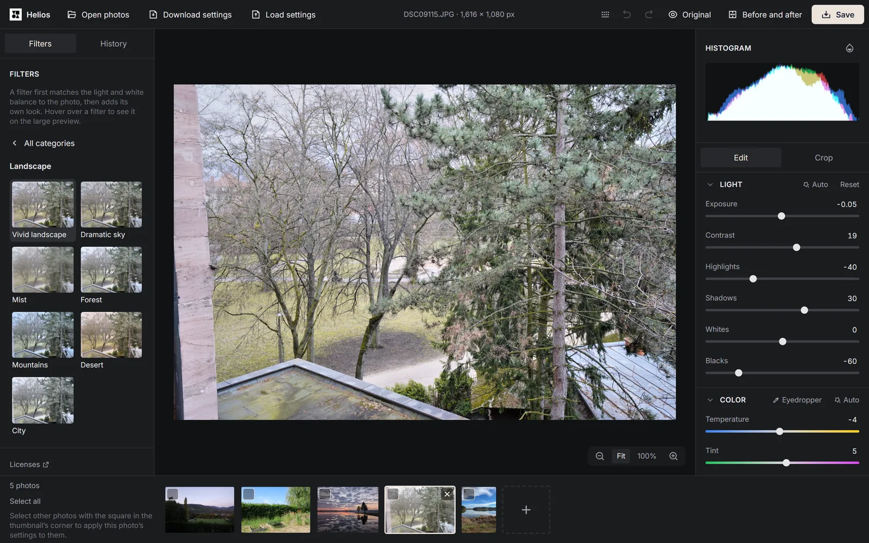The image size is (869, 543).
Task: Open the Before and after comparison
Action: tap(765, 15)
